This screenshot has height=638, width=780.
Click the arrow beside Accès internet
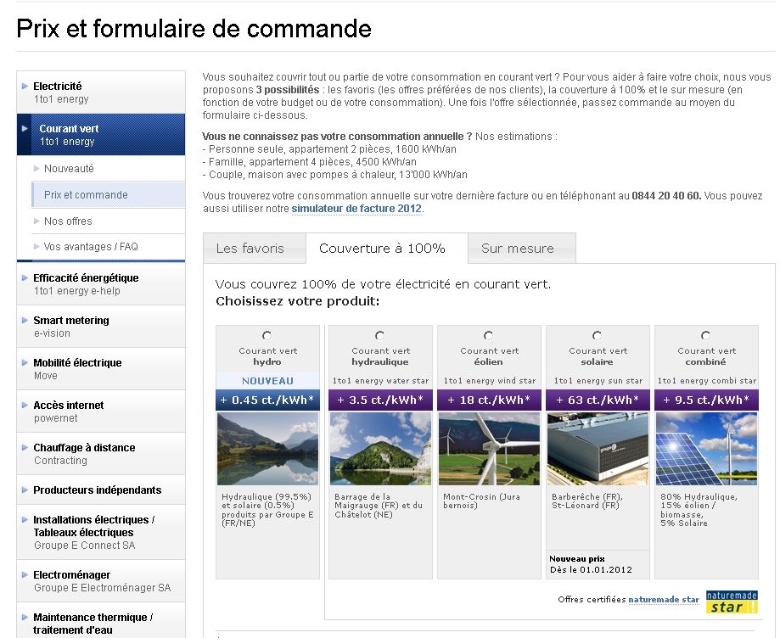25,405
